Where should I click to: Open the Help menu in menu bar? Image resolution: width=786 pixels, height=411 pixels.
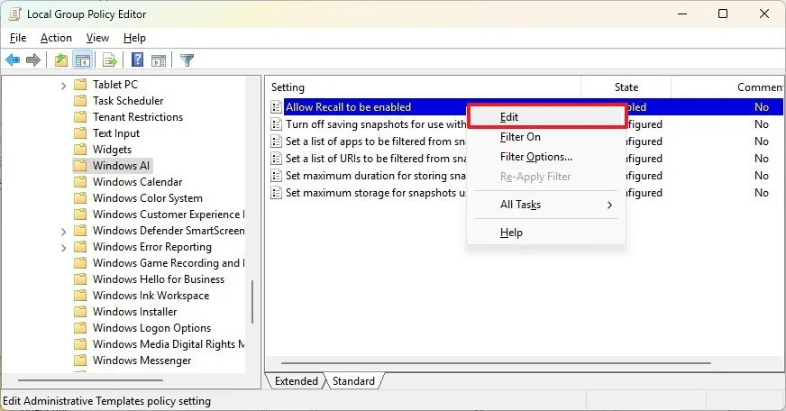tap(134, 38)
